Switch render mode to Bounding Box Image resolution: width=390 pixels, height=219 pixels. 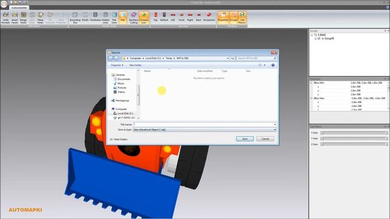click(x=75, y=18)
